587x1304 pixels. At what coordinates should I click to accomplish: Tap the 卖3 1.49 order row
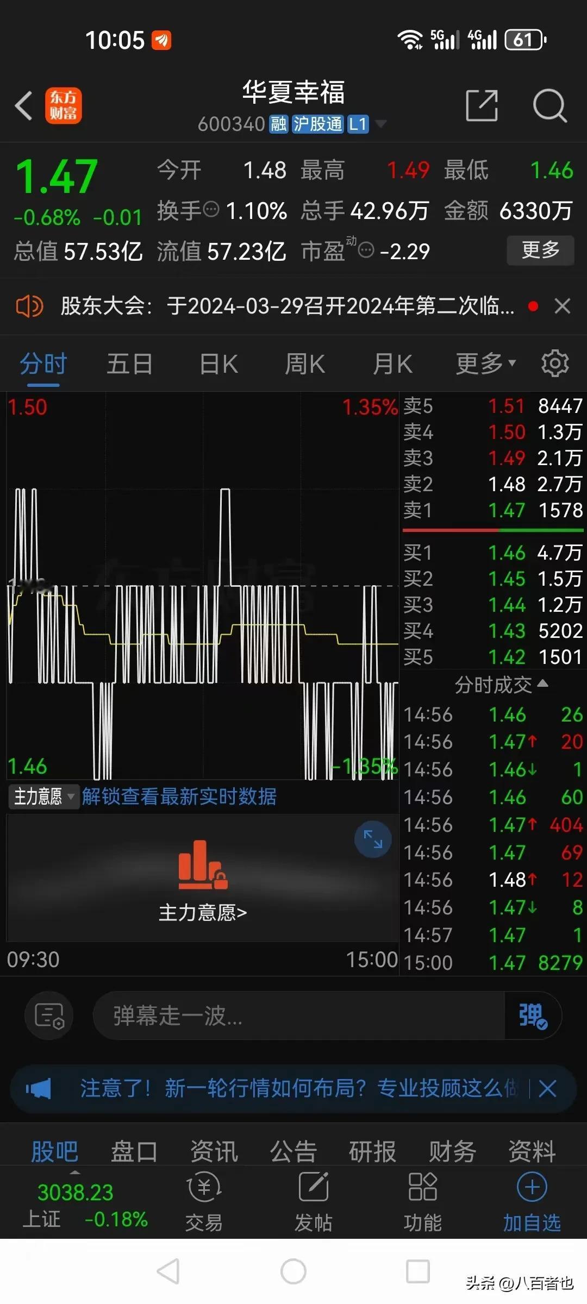(x=493, y=458)
